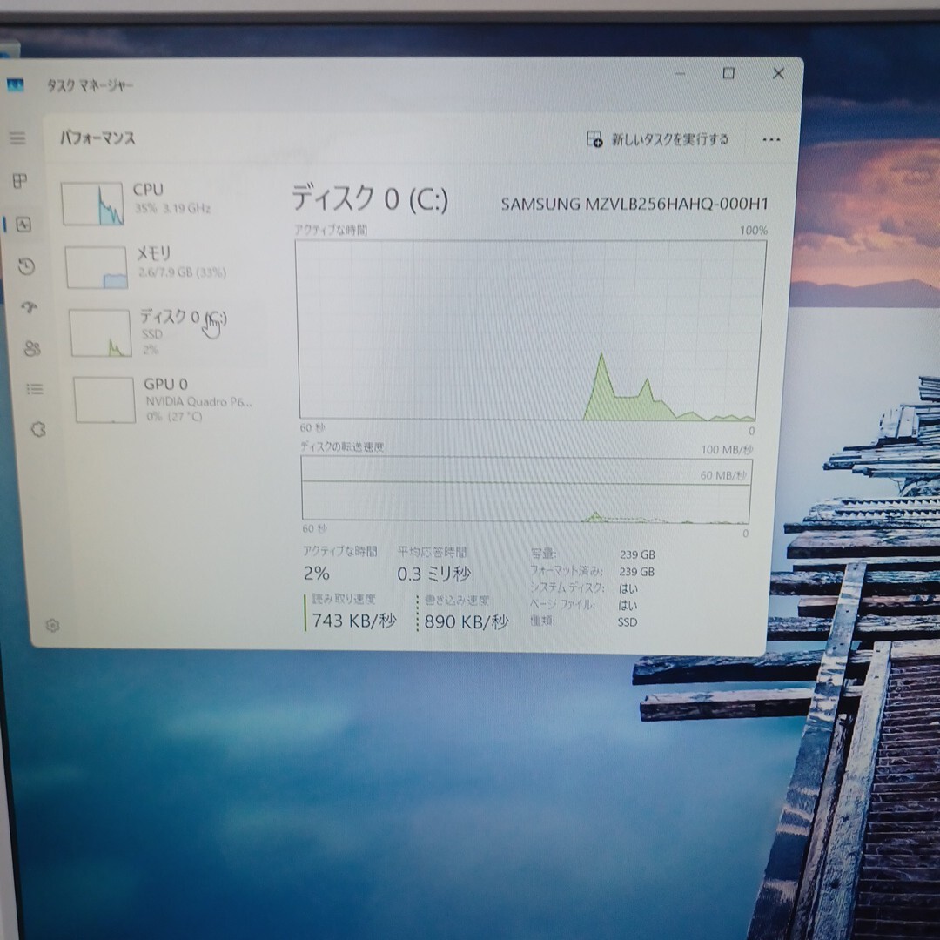The height and width of the screenshot is (940, 940).
Task: Select the ディスク 0 (C:) SSD item in list
Action: [166, 332]
